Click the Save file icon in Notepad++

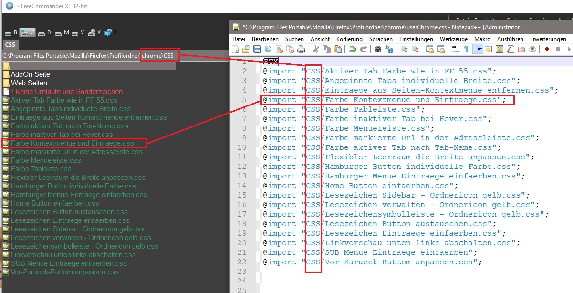(257, 49)
